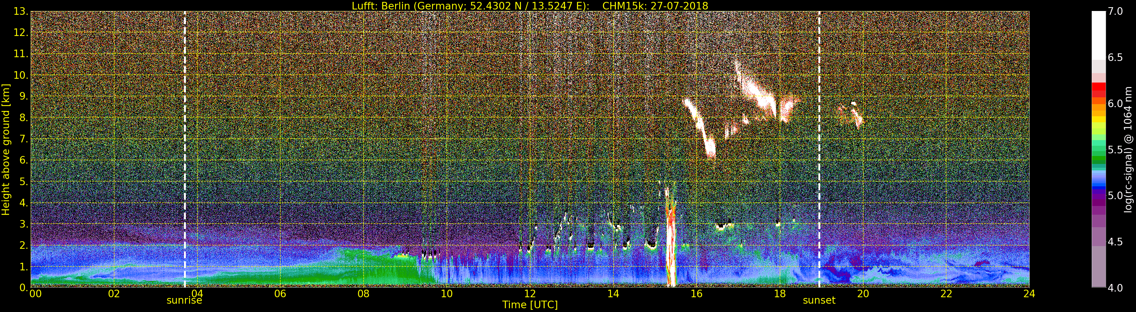Click the date "27-07-2018" in the title
Viewport: 1136px width, 312px height.
(679, 6)
